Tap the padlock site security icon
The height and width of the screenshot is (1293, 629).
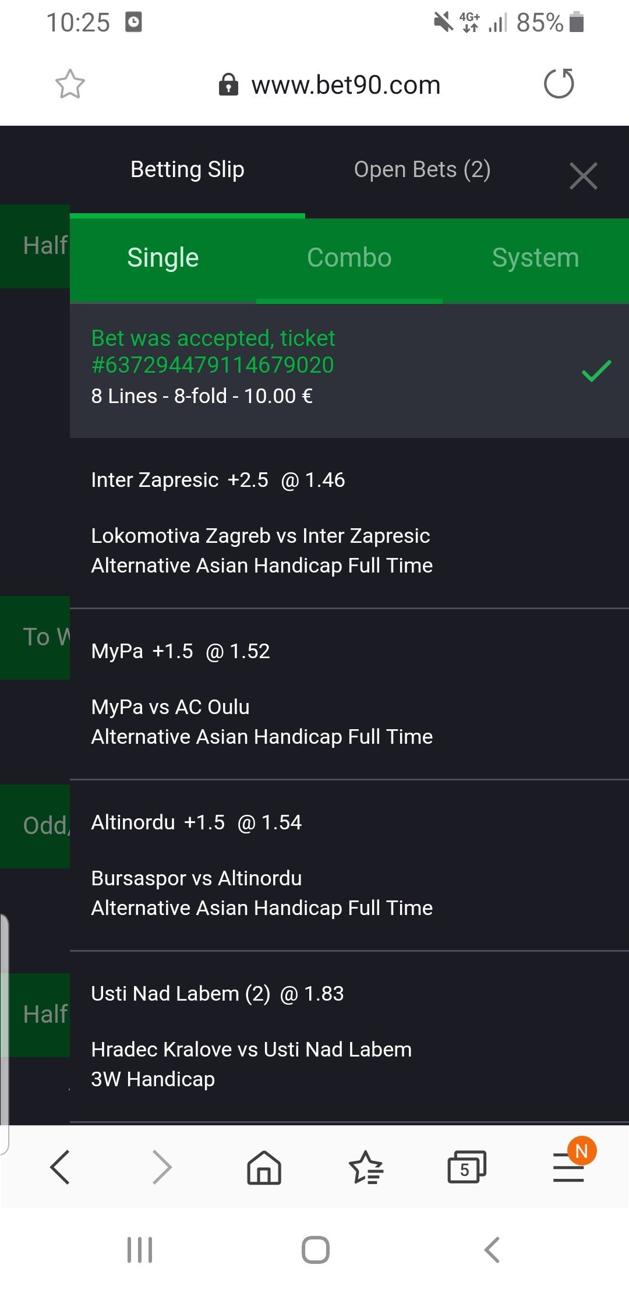click(x=228, y=85)
